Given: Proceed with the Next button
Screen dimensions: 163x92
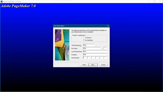Looking at the screenshot, I should 93,65.
